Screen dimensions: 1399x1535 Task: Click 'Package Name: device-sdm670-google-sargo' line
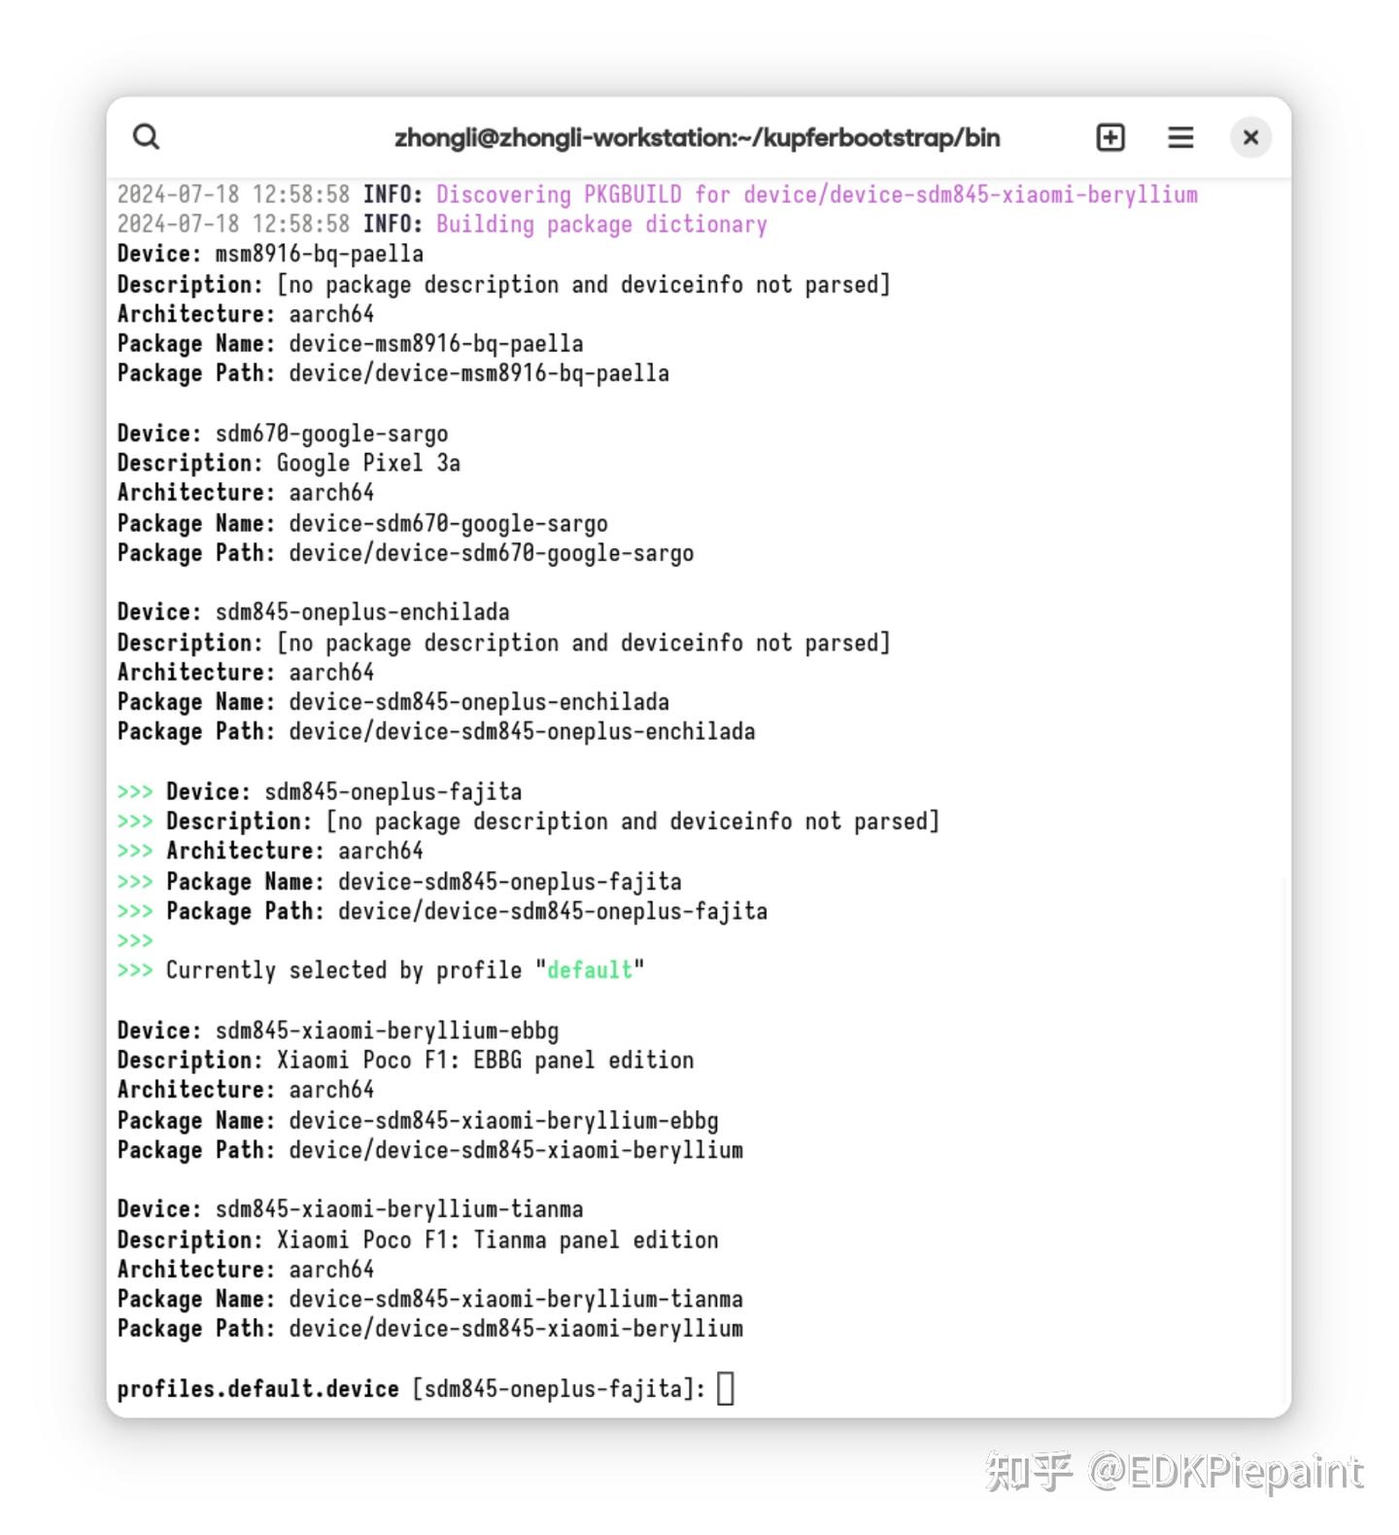(x=362, y=523)
